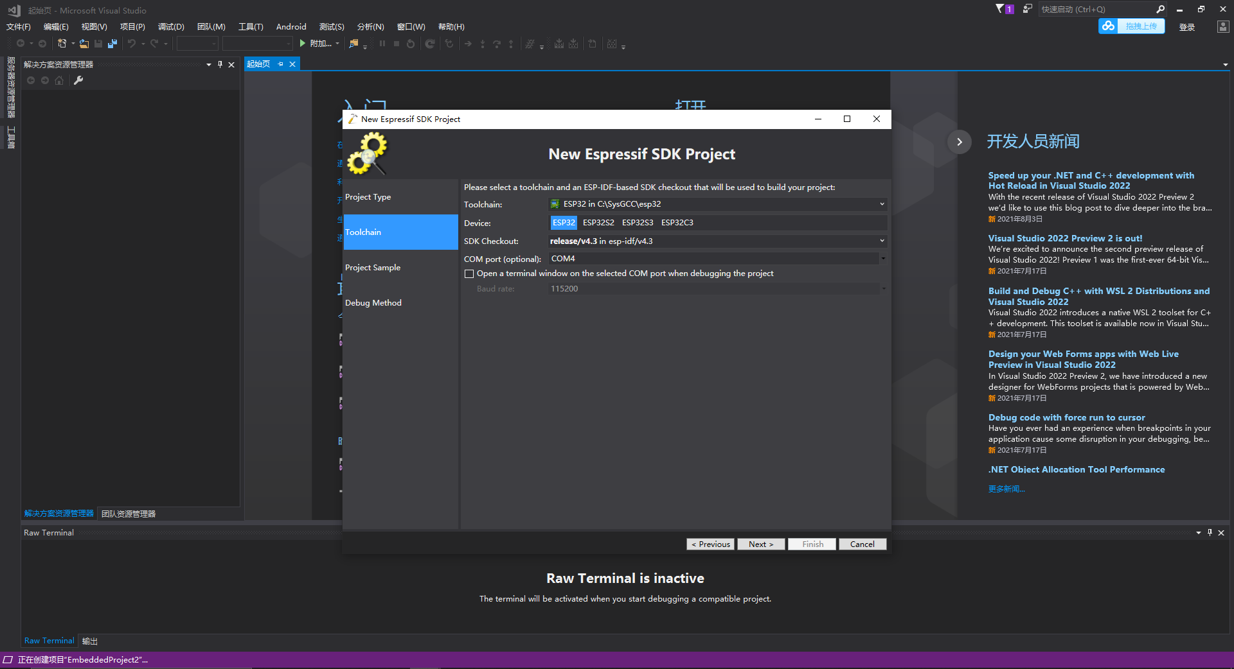Viewport: 1234px width, 669px height.
Task: Click the Home icon in Solution Explorer
Action: coord(59,80)
